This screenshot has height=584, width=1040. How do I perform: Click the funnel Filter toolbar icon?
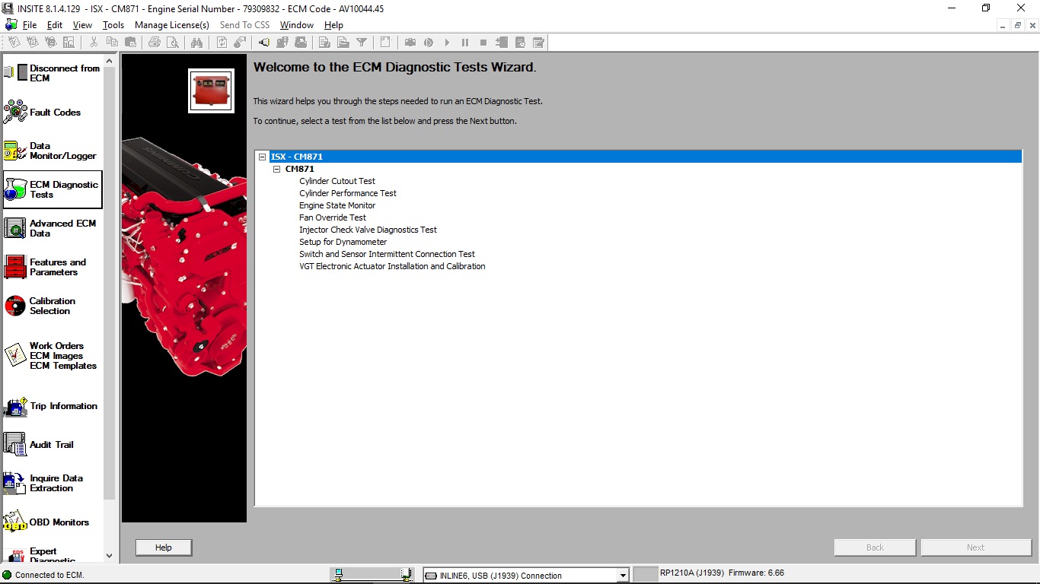(362, 43)
